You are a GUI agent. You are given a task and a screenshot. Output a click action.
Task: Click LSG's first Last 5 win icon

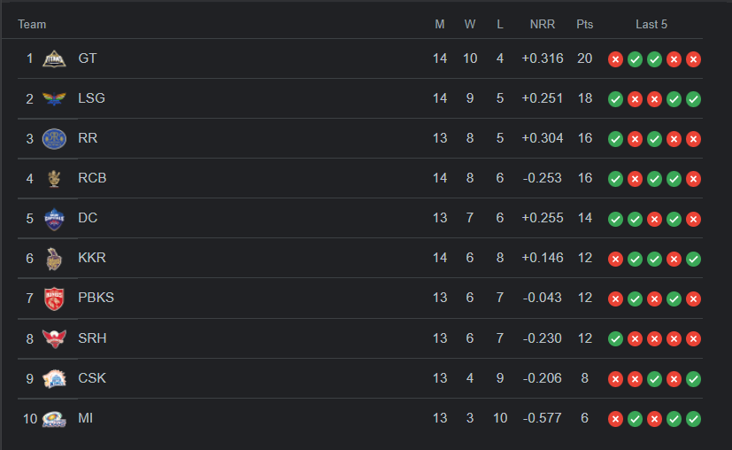pos(615,99)
